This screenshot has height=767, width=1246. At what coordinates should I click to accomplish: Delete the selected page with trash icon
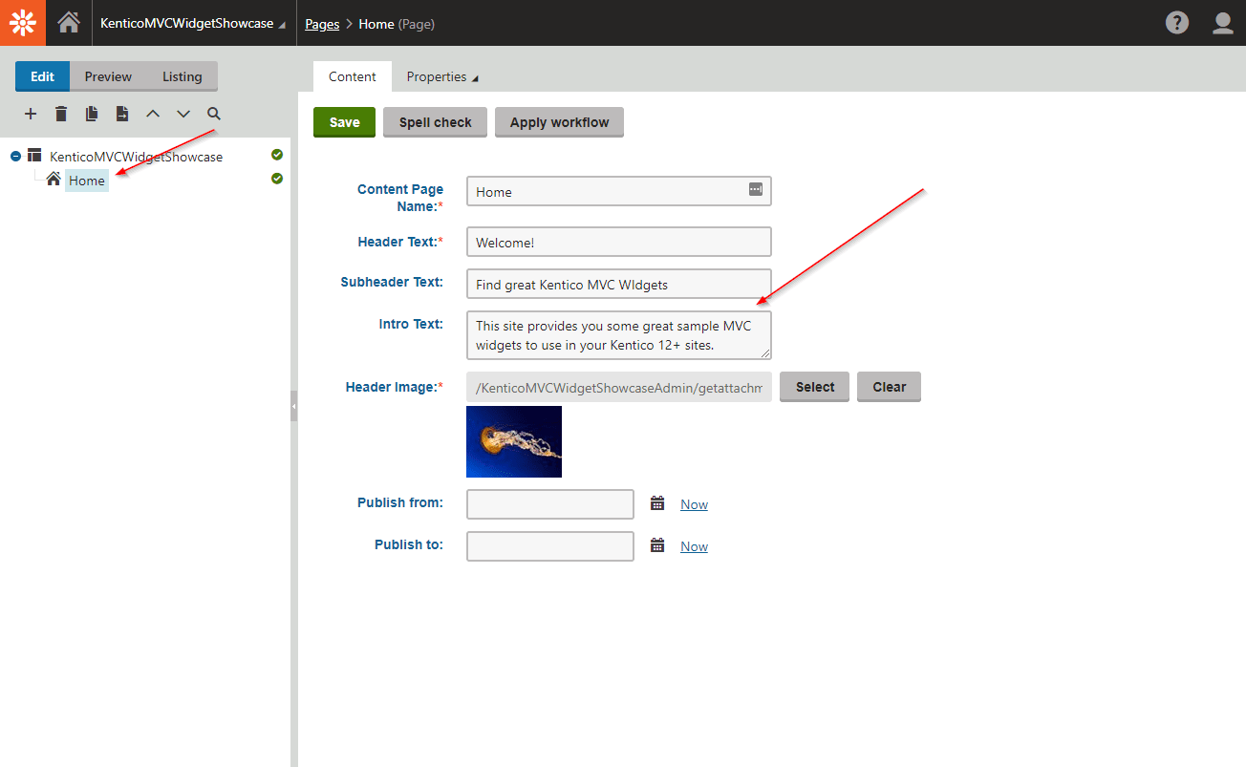61,114
